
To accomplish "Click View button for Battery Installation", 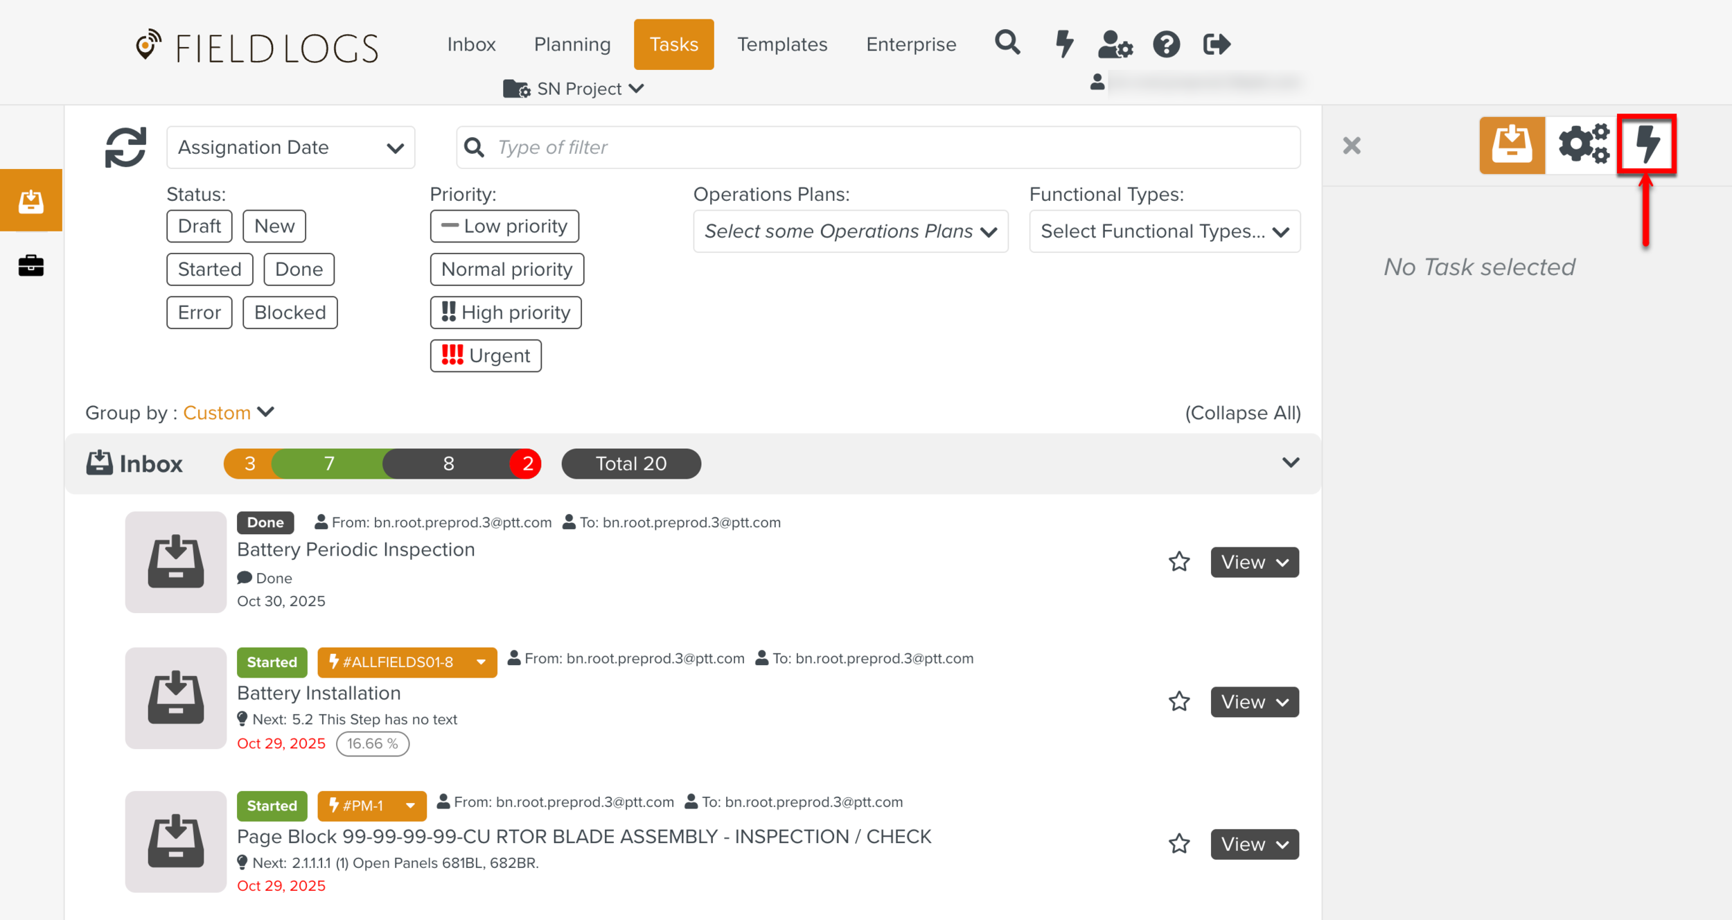I will point(1254,702).
